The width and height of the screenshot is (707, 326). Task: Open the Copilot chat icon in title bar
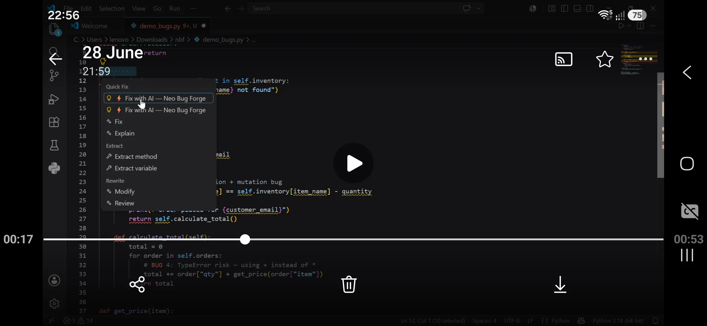pyautogui.click(x=467, y=8)
